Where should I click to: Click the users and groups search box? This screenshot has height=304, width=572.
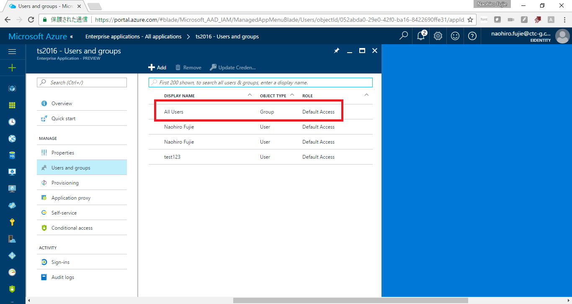coord(260,82)
